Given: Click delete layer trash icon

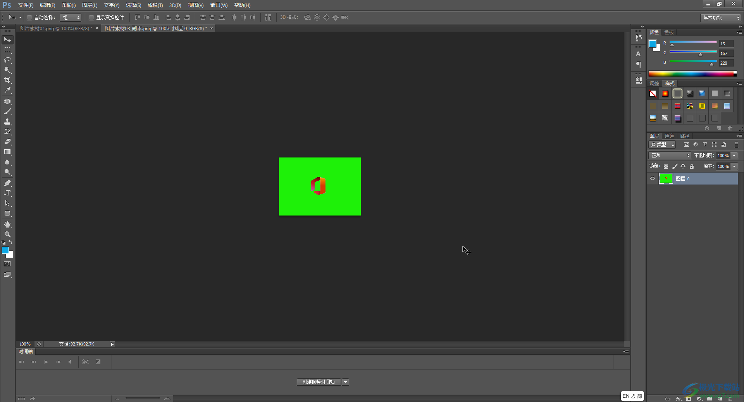Looking at the screenshot, I should coord(730,399).
